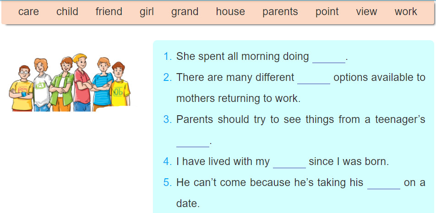436x213 pixels.
Task: Click the tall blond boy in red shirt
Action: pos(82,83)
